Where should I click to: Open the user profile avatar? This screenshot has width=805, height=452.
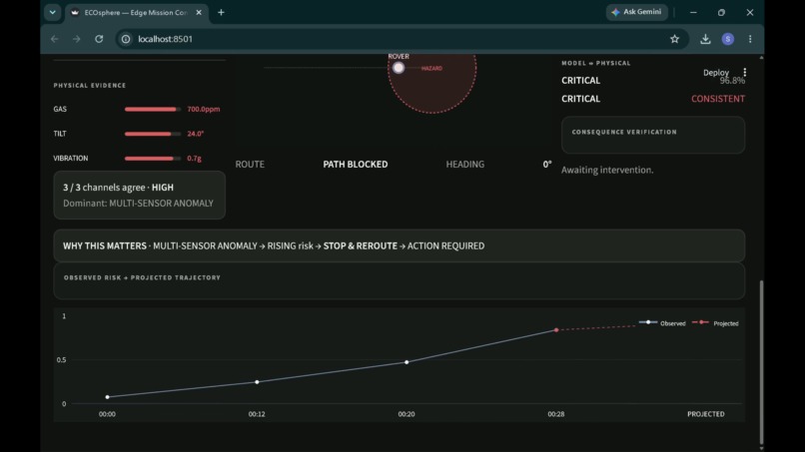[727, 39]
